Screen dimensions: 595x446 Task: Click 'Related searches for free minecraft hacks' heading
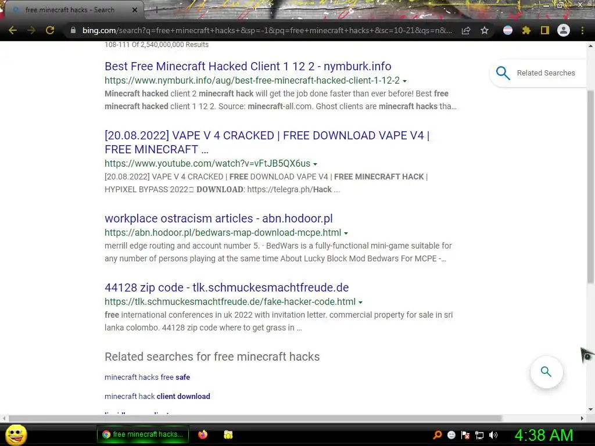(212, 357)
